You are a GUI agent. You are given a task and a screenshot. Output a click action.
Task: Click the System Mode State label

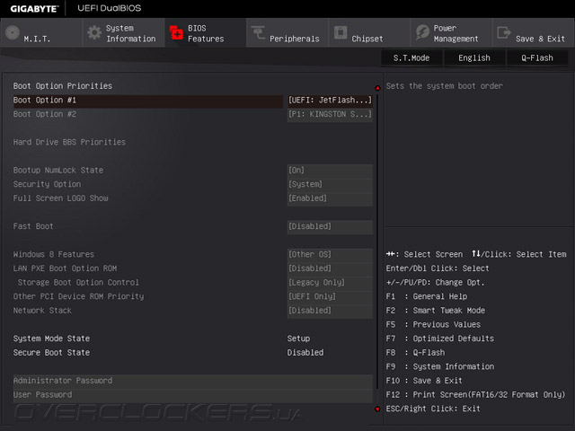[51, 339]
